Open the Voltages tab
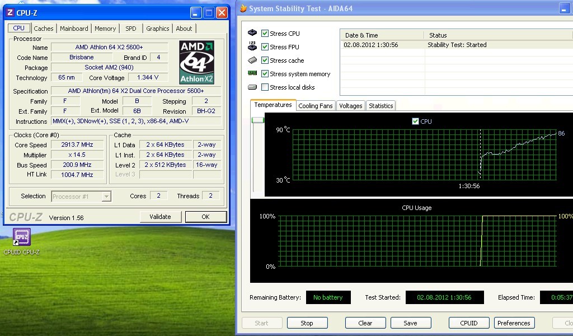 351,106
